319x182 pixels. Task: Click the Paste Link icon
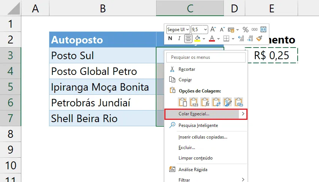point(239,102)
